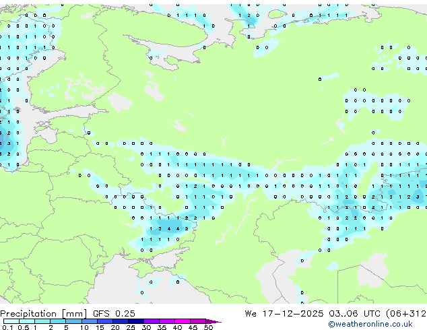Click the above-50 mm legend arrow tip
The width and height of the screenshot is (427, 330).
point(213,321)
